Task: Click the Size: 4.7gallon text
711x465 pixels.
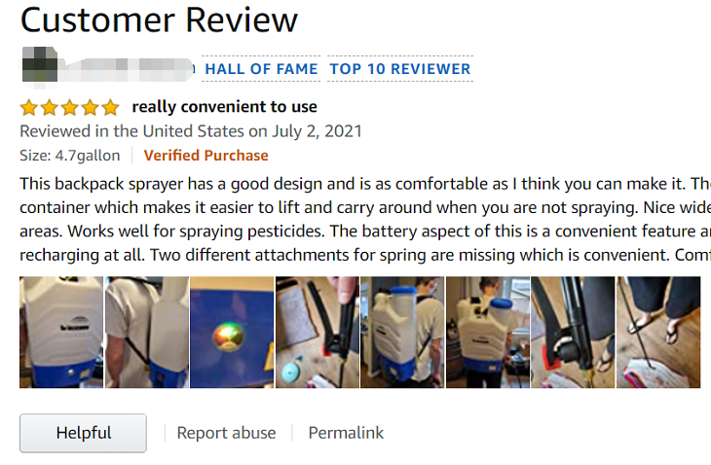Action: [70, 156]
